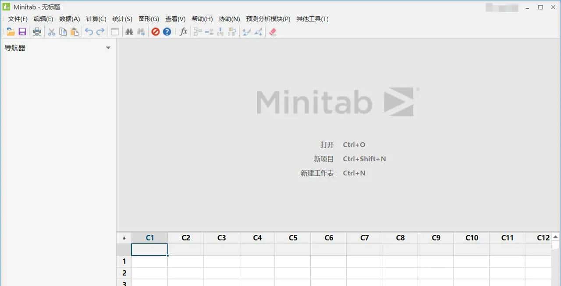Click 新建工作表 to create a worksheet
The image size is (561, 286).
317,173
